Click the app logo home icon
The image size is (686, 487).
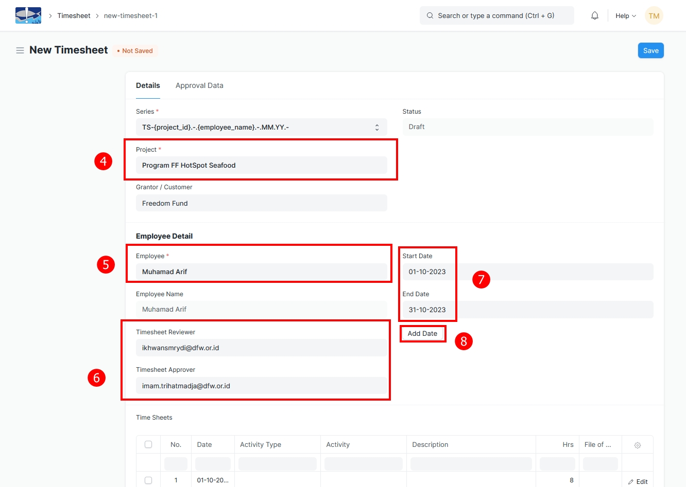(28, 15)
